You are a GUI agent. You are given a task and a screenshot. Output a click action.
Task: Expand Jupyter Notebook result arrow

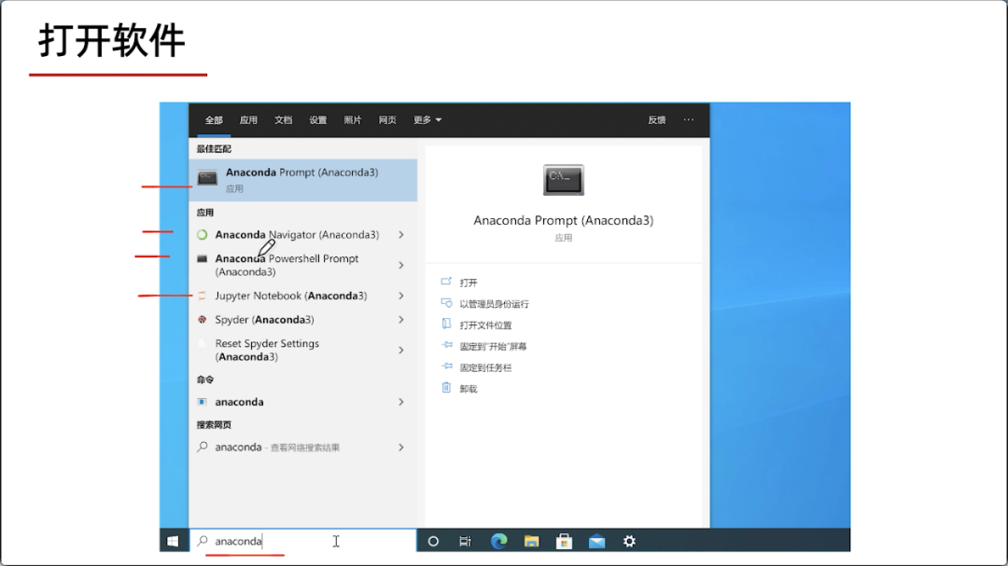pyautogui.click(x=401, y=296)
